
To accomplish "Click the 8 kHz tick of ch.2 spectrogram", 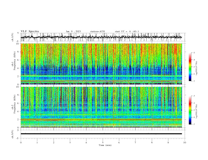I will tap(18, 95).
